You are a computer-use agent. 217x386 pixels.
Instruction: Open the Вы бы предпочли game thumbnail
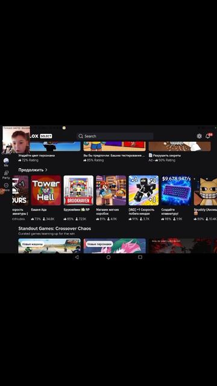115,146
